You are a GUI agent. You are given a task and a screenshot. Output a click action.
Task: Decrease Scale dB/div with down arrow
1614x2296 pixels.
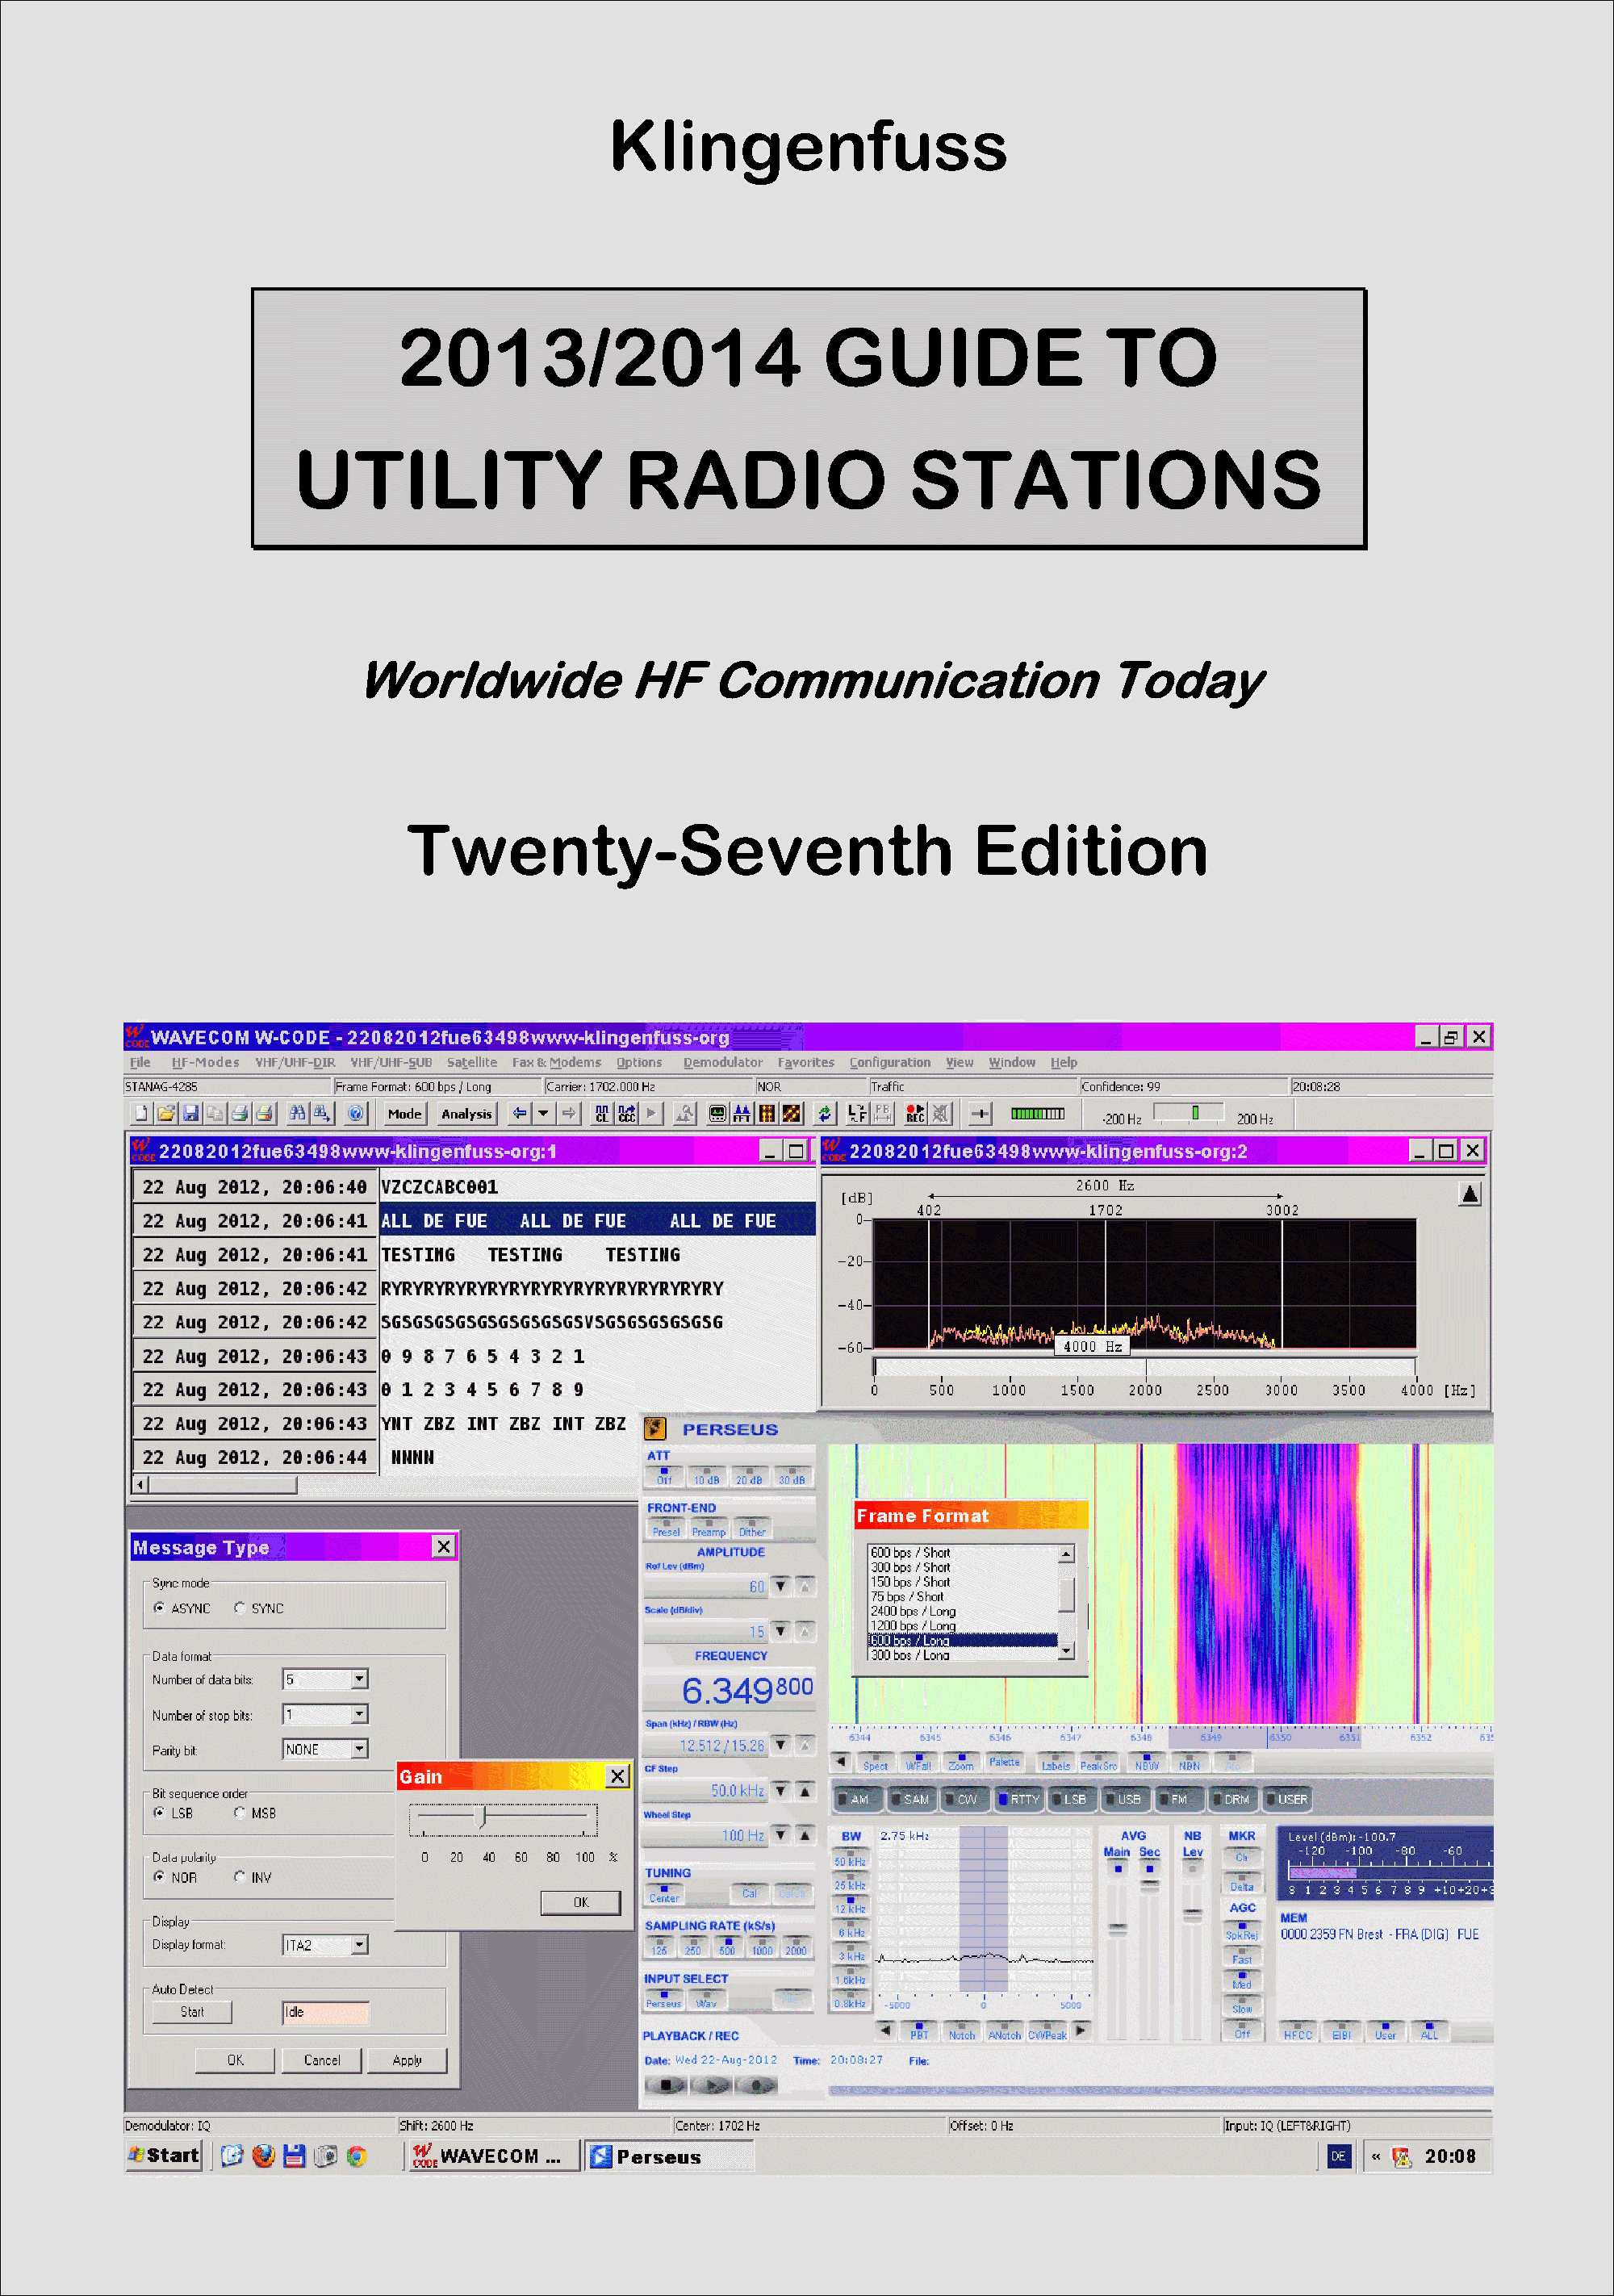click(780, 1631)
